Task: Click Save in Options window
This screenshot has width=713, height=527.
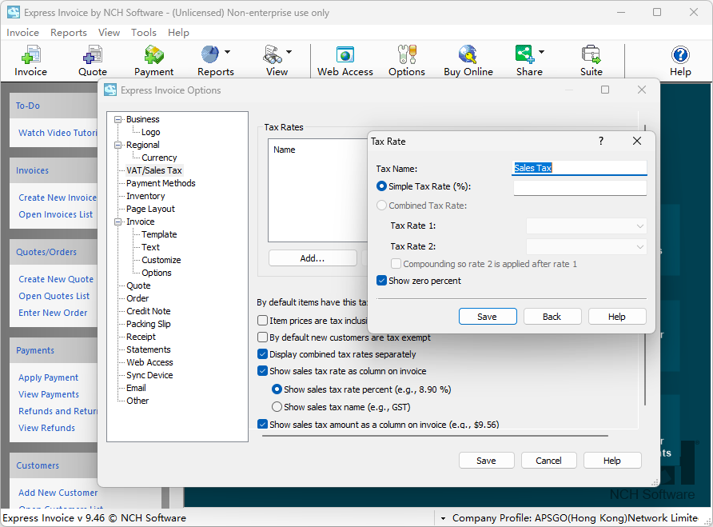Action: (x=486, y=460)
